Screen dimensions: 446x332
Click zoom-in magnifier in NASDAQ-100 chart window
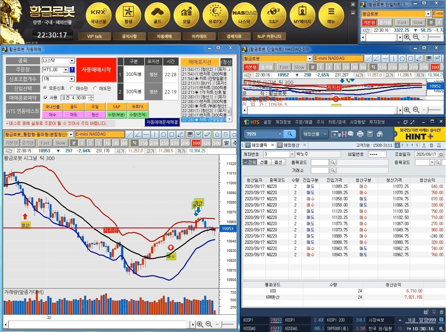(x=407, y=110)
